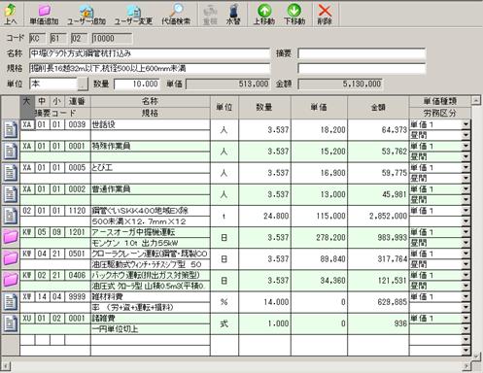Expand 昼間 labor dropdown for 特殊作業員 row
Viewport: 483px width, 373px height.
tap(466, 156)
